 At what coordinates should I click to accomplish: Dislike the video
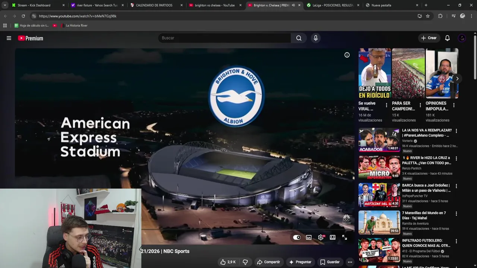(x=245, y=262)
